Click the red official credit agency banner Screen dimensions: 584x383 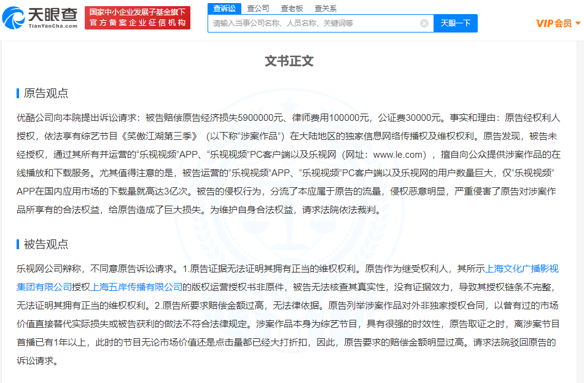pyautogui.click(x=137, y=18)
